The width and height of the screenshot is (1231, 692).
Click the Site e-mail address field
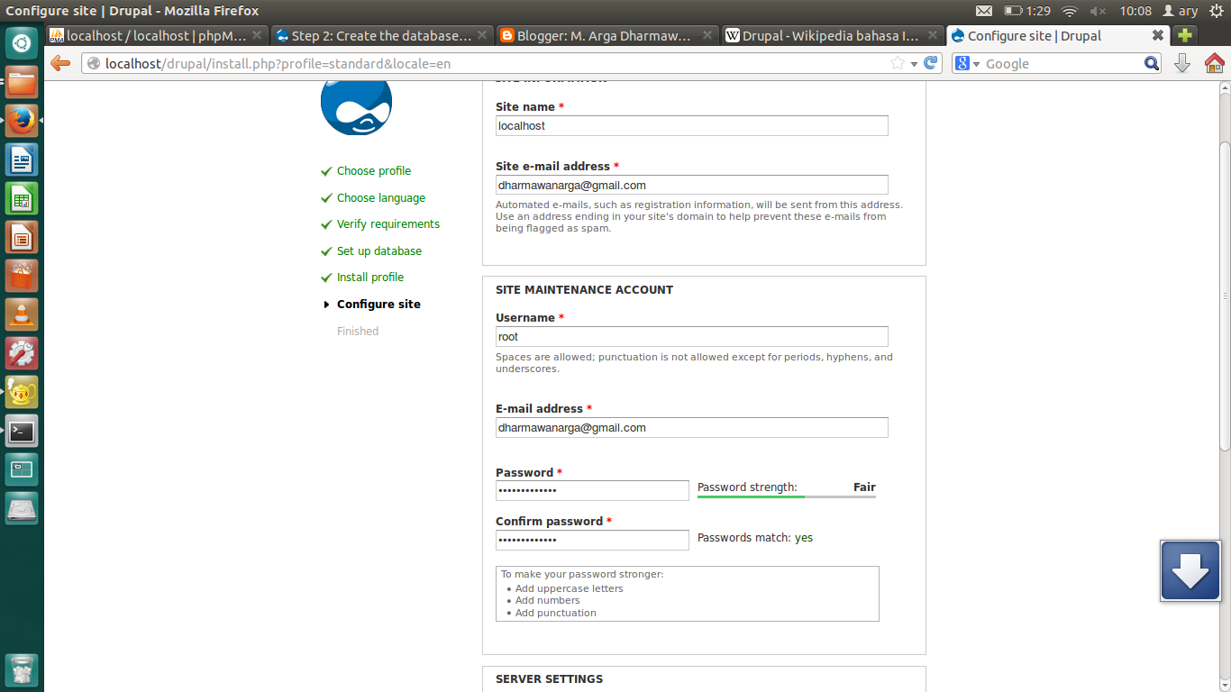pos(692,185)
